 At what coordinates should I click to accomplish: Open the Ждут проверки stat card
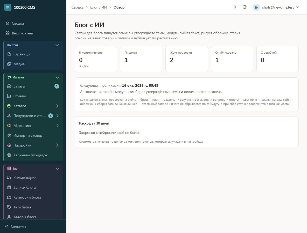pos(187,59)
